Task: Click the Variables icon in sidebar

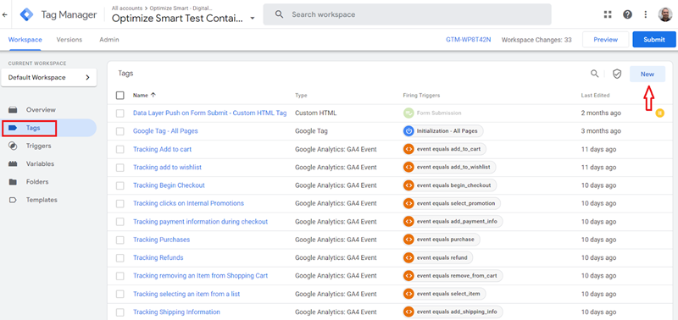Action: coord(13,164)
